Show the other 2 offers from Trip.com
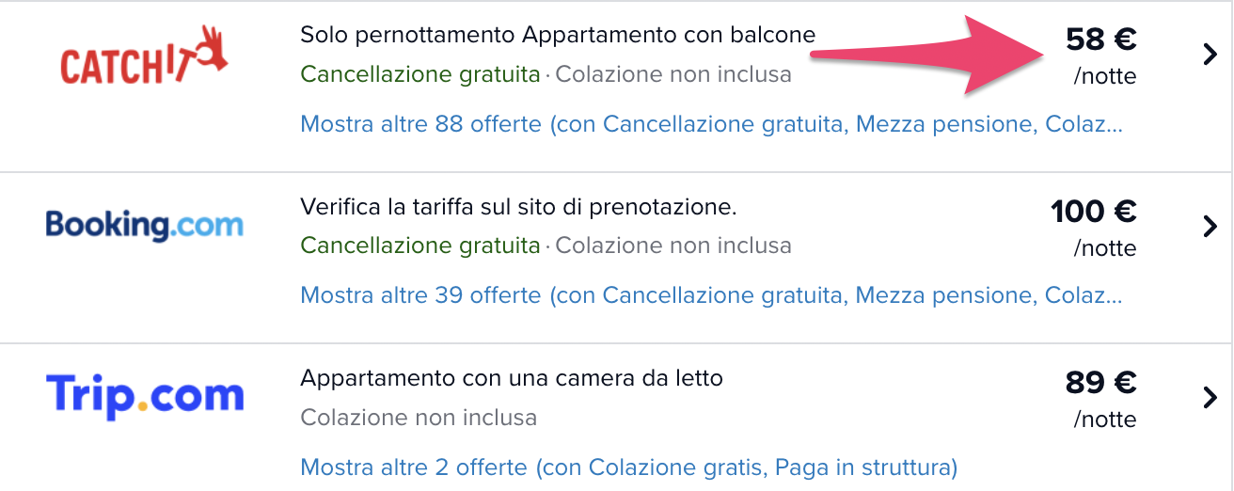This screenshot has height=491, width=1234. pos(628,467)
